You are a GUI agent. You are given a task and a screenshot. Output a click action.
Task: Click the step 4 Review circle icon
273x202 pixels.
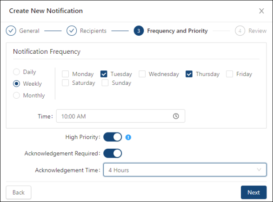tap(240, 31)
